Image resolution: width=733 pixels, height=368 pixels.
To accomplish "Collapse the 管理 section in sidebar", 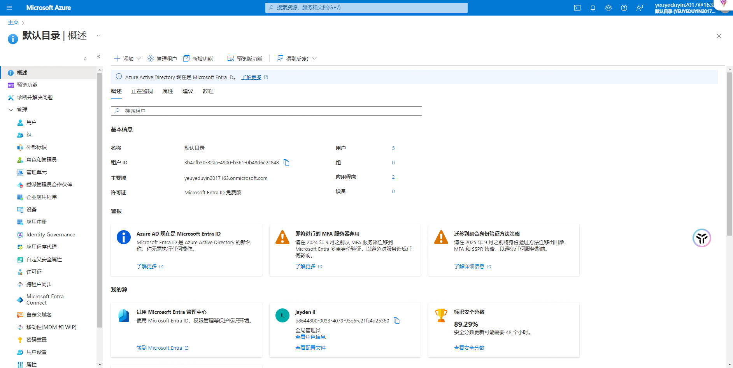I will coord(11,110).
